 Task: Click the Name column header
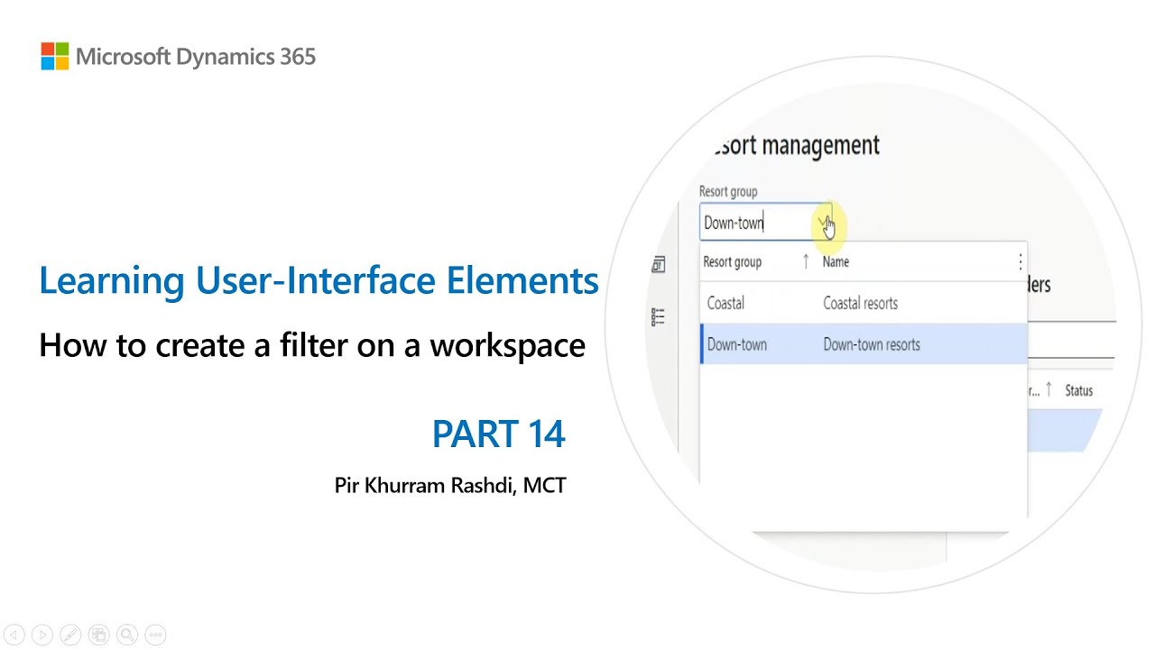pos(836,262)
